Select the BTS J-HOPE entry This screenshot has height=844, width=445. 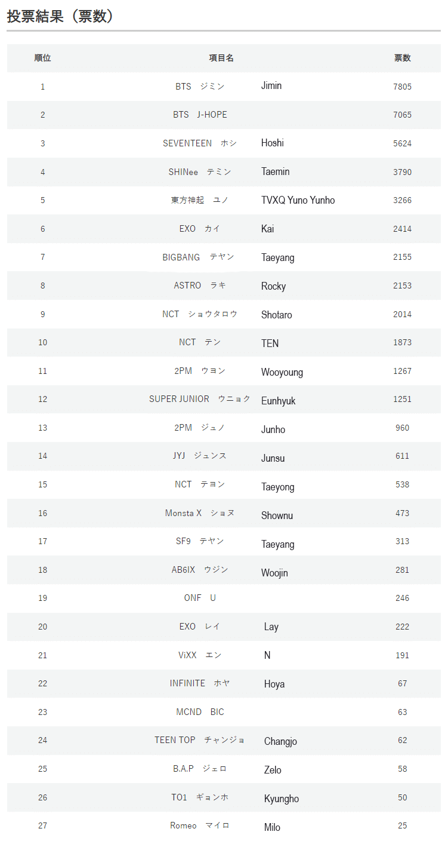pyautogui.click(x=200, y=115)
